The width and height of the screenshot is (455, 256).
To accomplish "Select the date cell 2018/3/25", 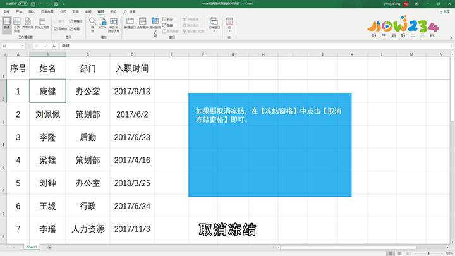I will coord(132,183).
